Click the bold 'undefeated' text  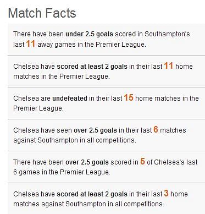[x=70, y=98]
